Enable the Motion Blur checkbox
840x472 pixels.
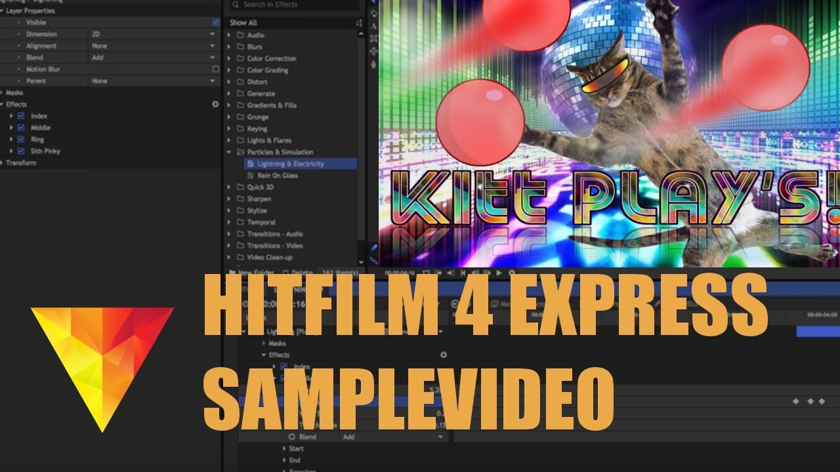215,69
